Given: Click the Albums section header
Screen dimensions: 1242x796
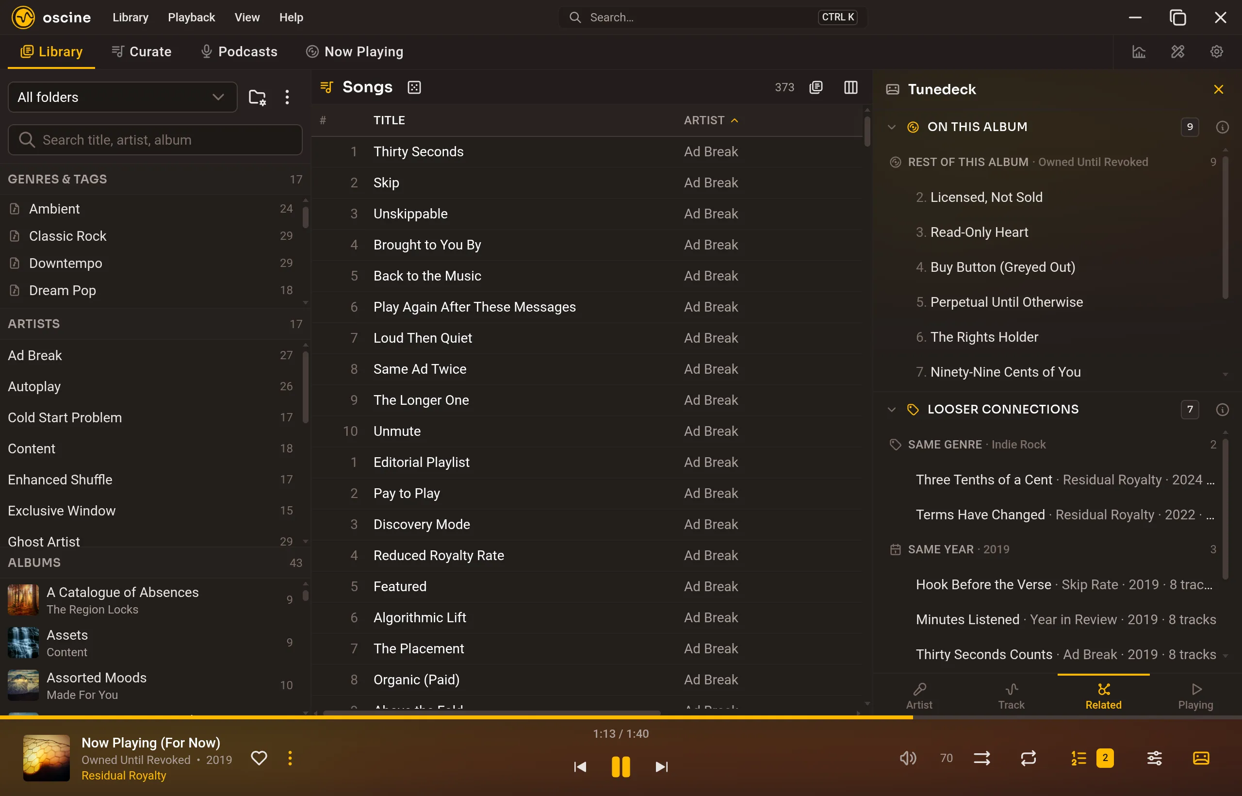Looking at the screenshot, I should pyautogui.click(x=155, y=563).
